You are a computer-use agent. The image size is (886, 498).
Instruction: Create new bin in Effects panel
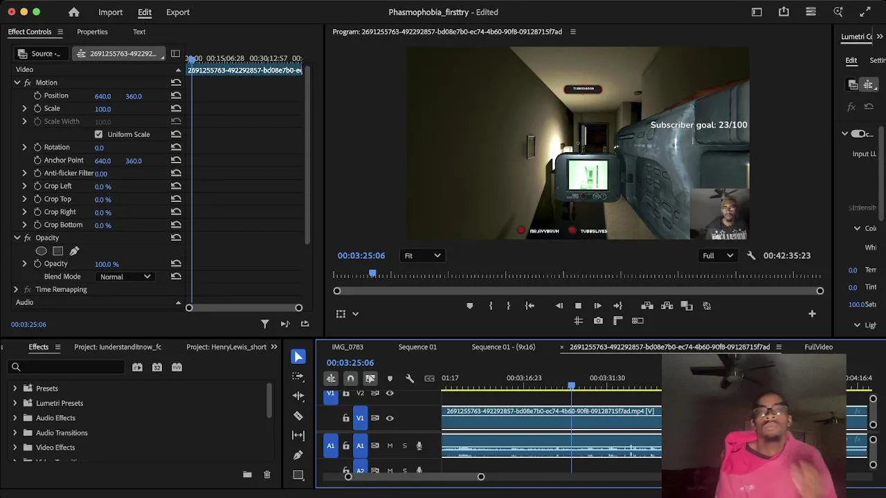[247, 474]
